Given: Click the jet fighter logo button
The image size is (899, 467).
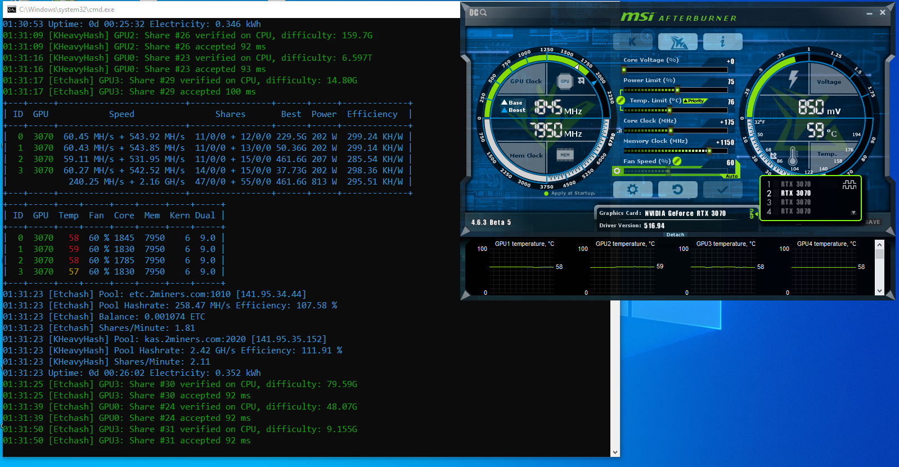Looking at the screenshot, I should pyautogui.click(x=677, y=42).
